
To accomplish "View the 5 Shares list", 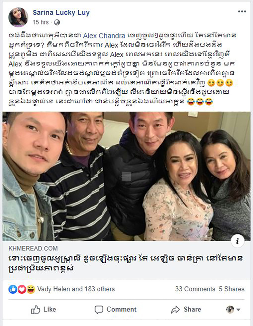I will pyautogui.click(x=231, y=289).
